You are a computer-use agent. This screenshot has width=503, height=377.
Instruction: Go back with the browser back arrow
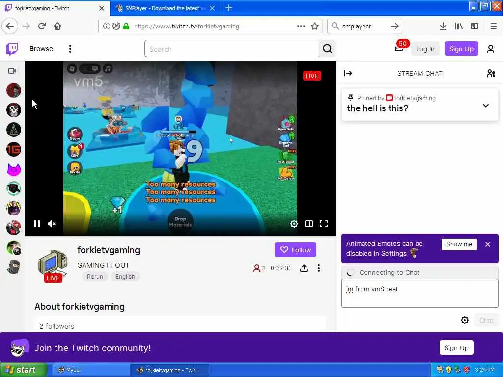pos(10,26)
